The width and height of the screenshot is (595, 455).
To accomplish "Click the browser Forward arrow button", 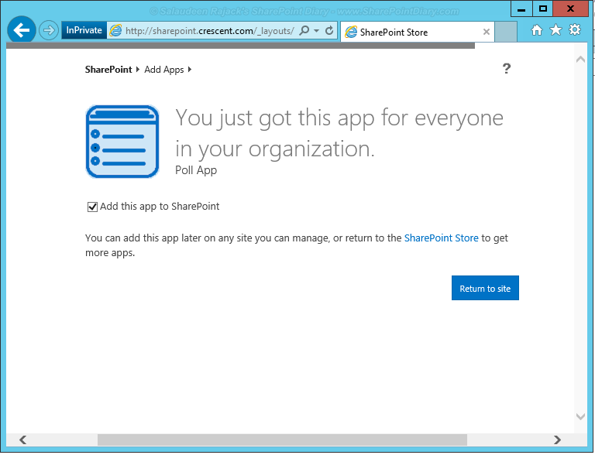I will point(49,30).
